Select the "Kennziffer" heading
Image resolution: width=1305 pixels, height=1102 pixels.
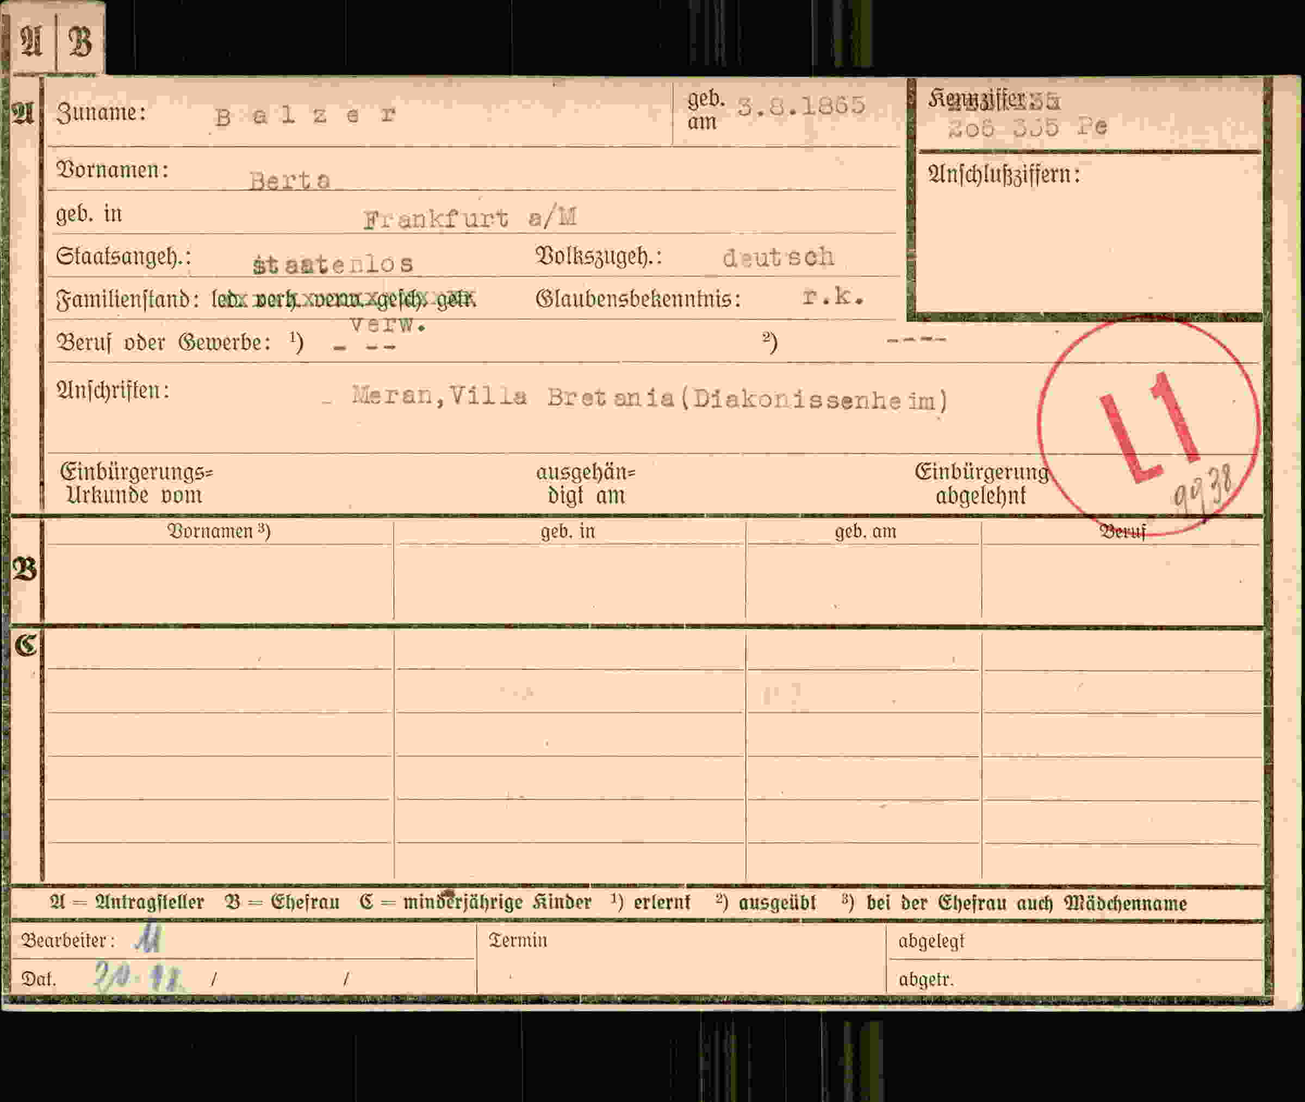[977, 99]
